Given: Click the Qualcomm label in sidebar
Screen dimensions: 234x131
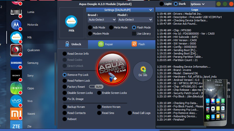Looking at the screenshot, I should click(x=33, y=50).
